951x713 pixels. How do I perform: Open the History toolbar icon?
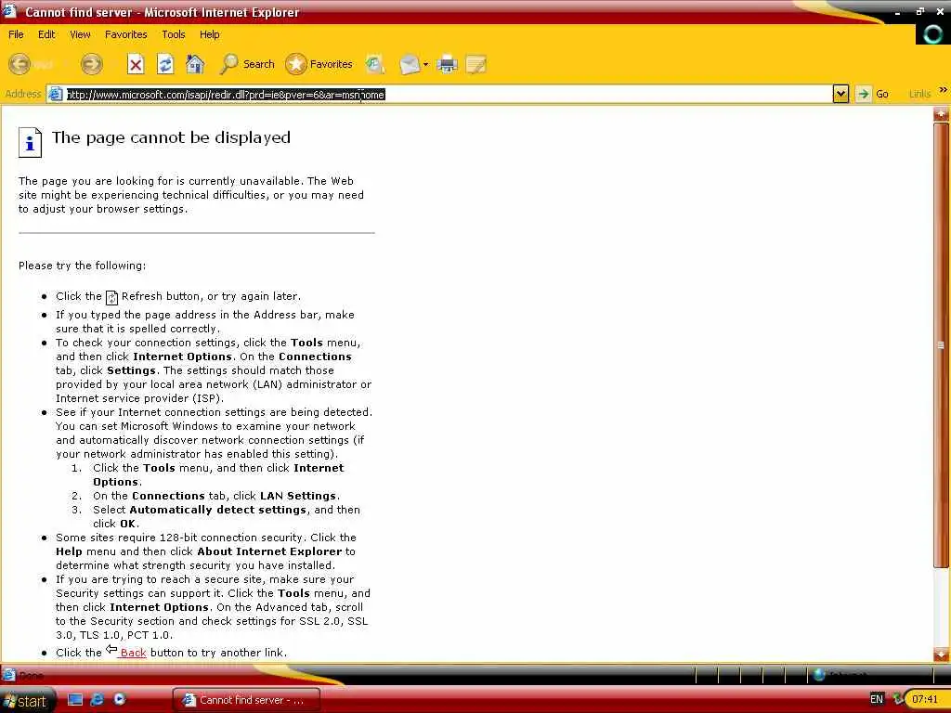click(375, 64)
